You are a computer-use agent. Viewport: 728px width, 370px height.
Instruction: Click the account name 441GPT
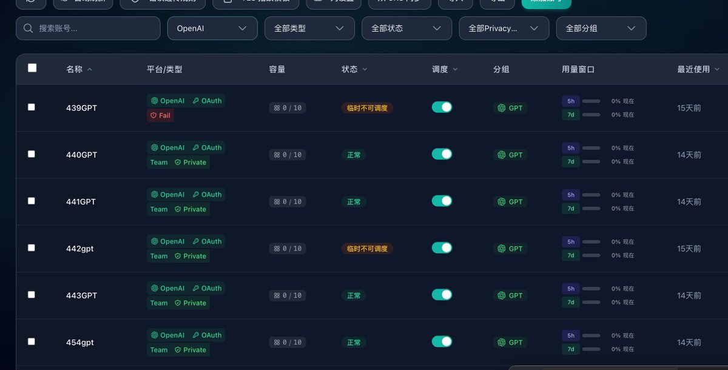coord(81,202)
